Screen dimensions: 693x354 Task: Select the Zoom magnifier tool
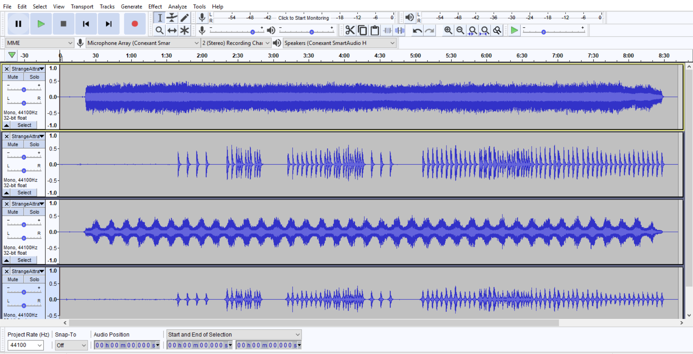click(x=160, y=30)
